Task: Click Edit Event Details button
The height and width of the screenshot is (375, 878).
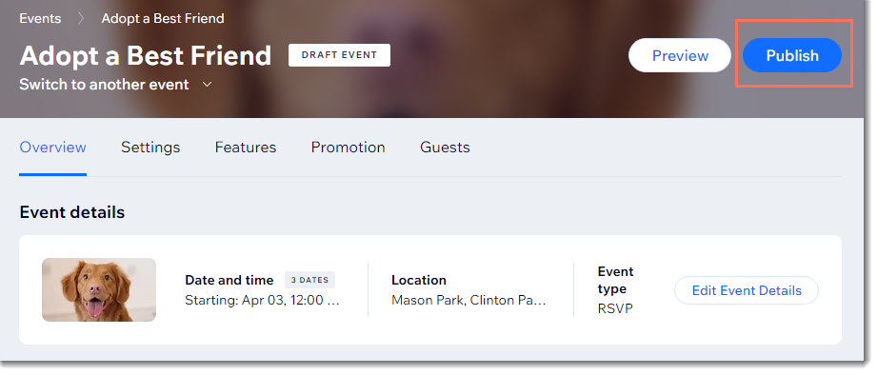Action: click(x=747, y=290)
